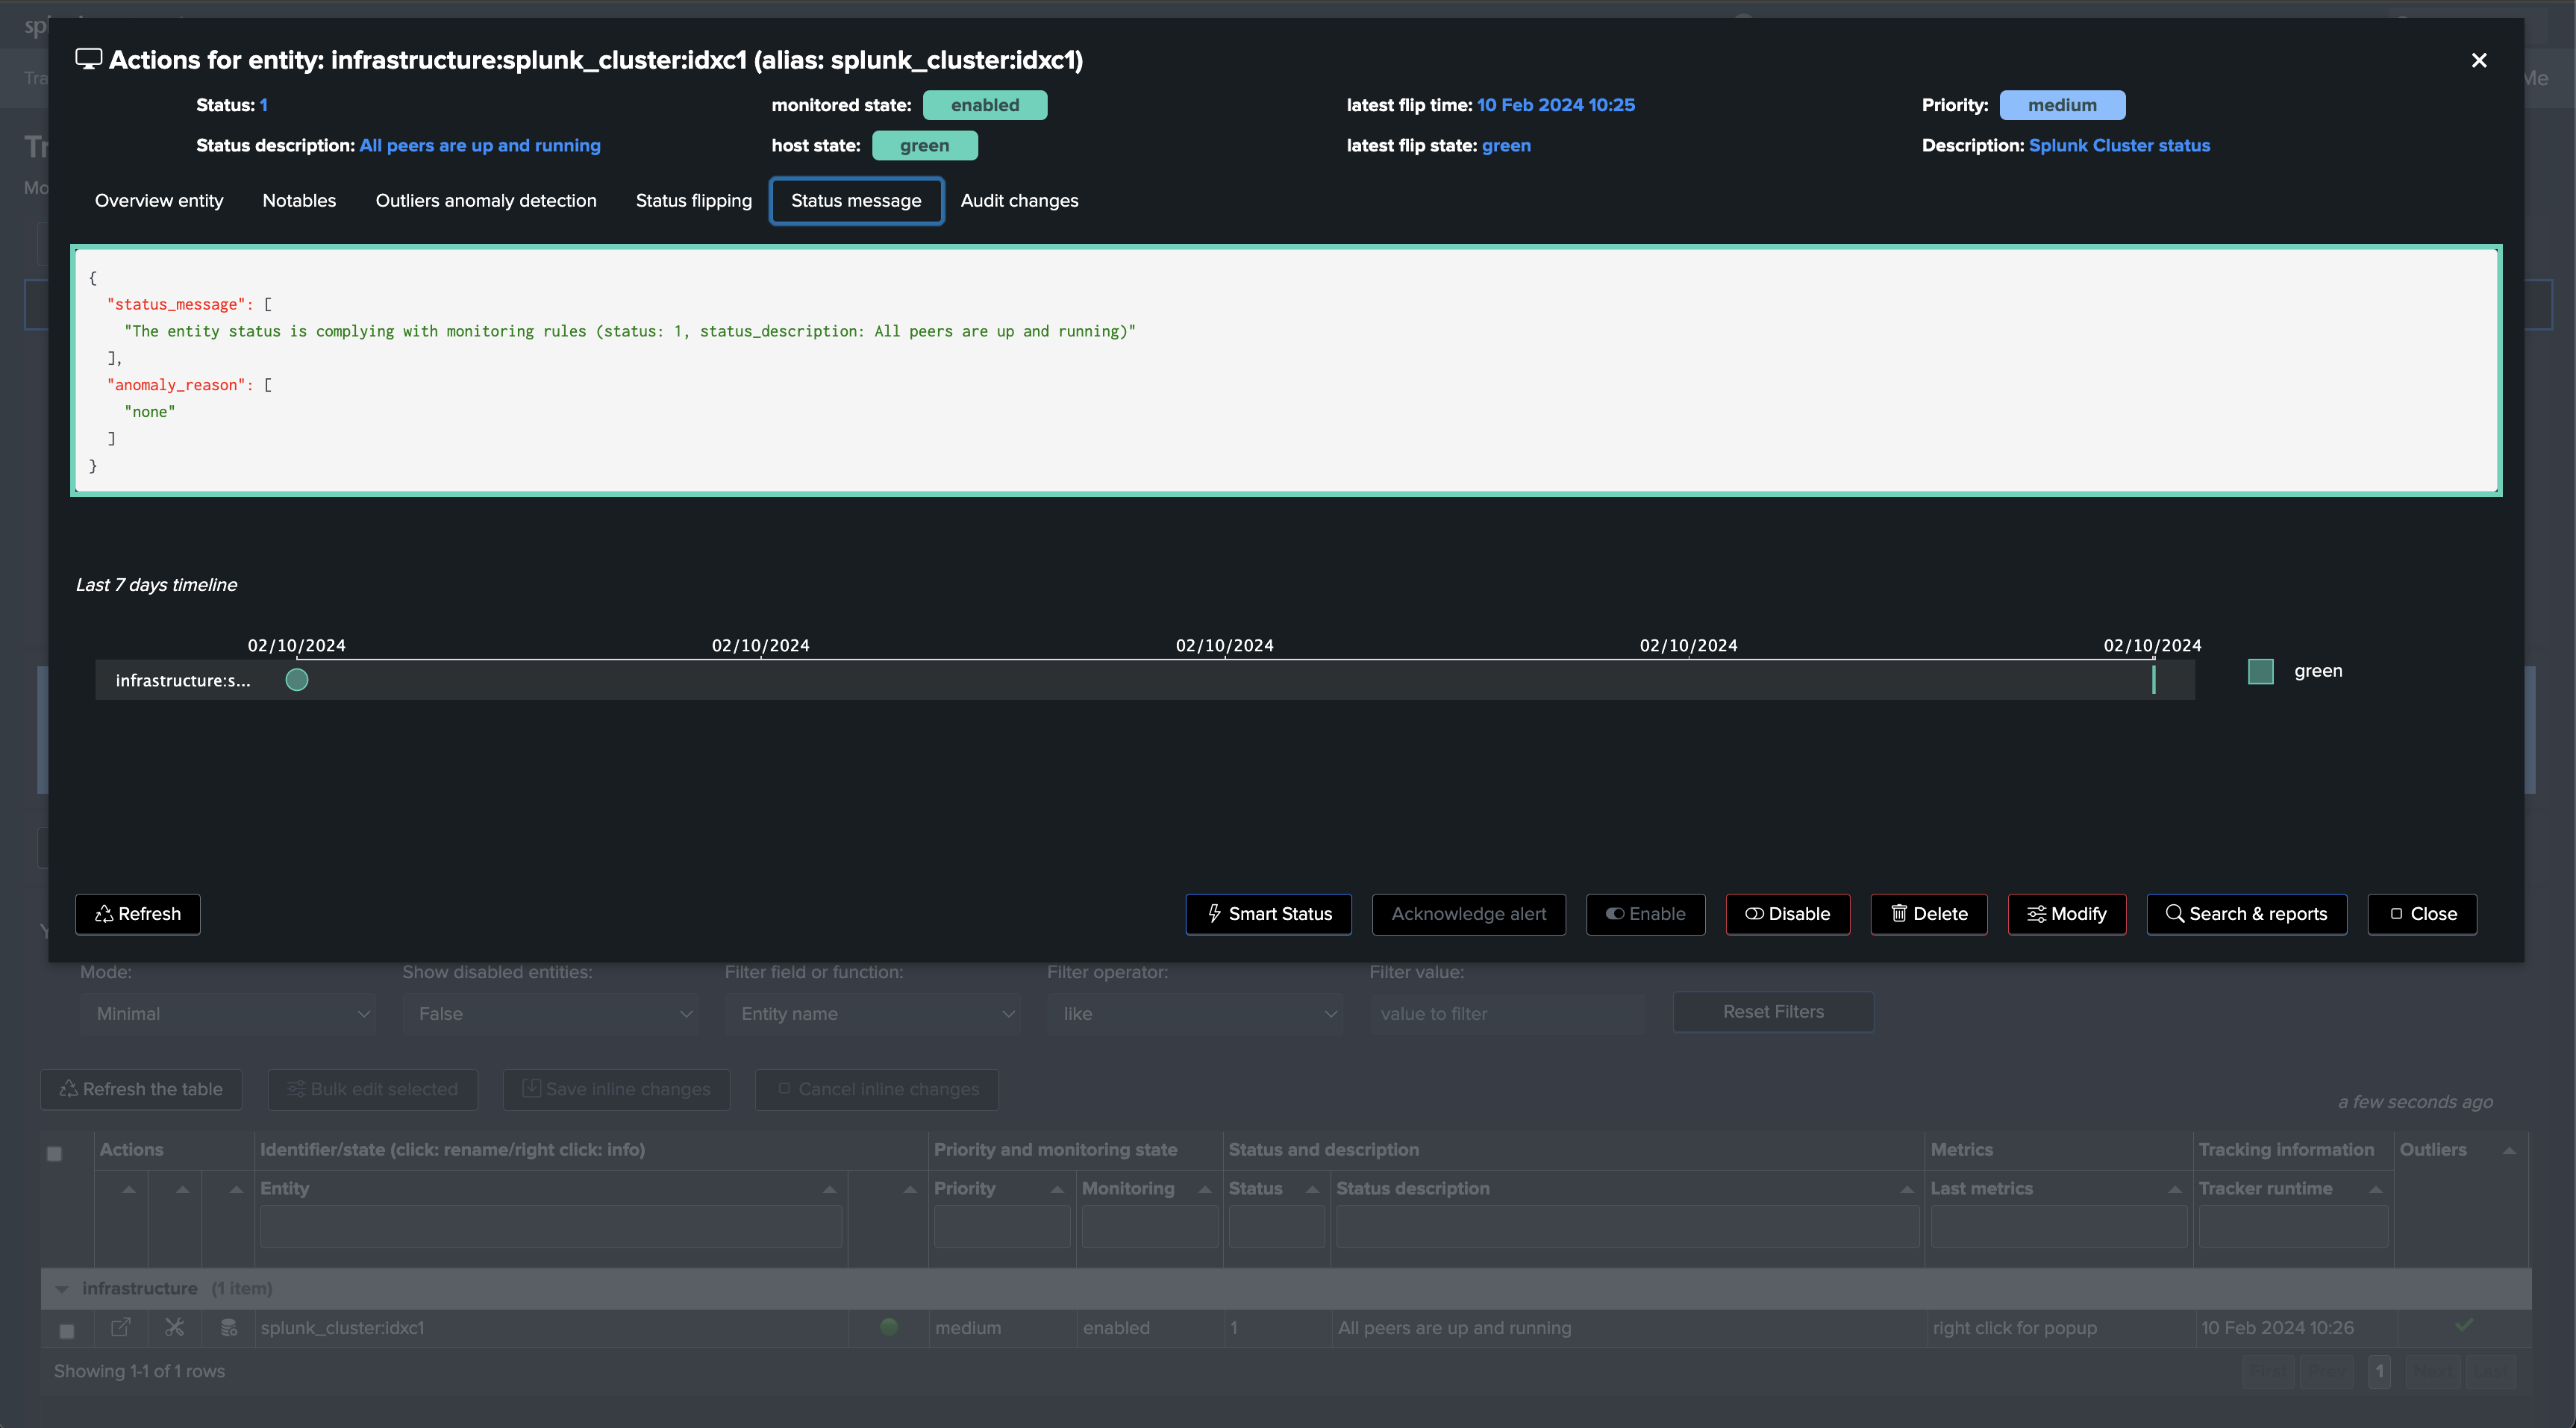This screenshot has height=1428, width=2576.
Task: Sort by Tracker runtime column arrow
Action: [2376, 1189]
